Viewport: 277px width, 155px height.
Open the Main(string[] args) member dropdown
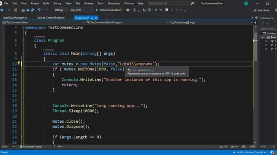(x=211, y=22)
